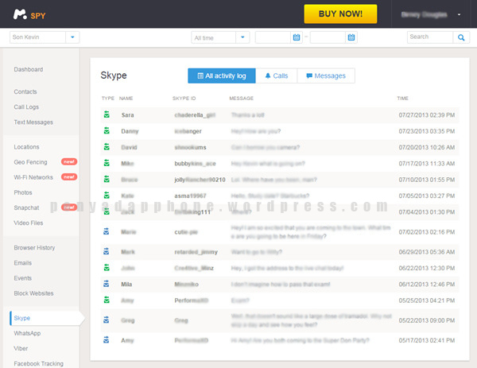The height and width of the screenshot is (368, 477).
Task: Expand the Son Kevin device dropdown
Action: 72,37
